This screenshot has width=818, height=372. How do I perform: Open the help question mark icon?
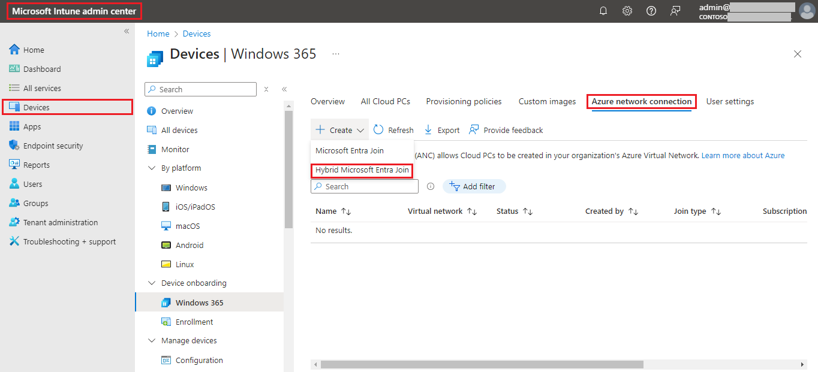[x=651, y=11]
